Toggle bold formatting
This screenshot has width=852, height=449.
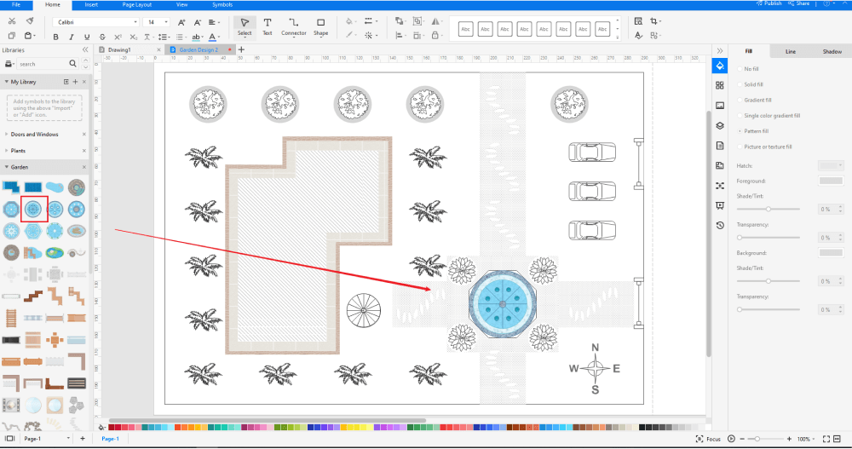tap(55, 37)
